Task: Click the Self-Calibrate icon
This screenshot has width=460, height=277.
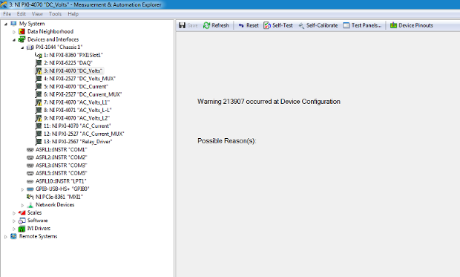Action: point(301,25)
